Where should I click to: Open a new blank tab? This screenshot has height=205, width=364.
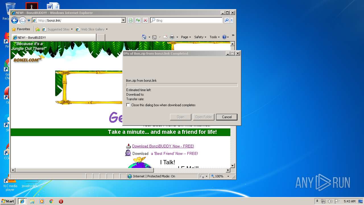[101, 37]
